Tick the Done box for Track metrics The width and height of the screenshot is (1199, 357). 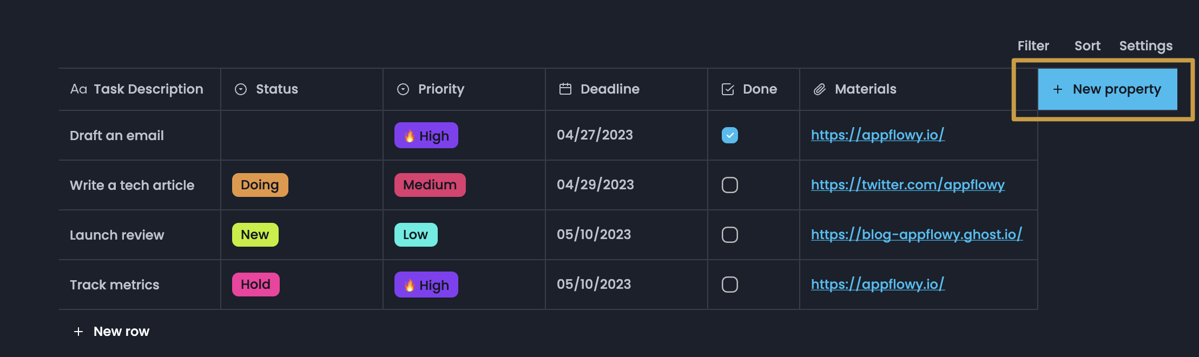(730, 285)
